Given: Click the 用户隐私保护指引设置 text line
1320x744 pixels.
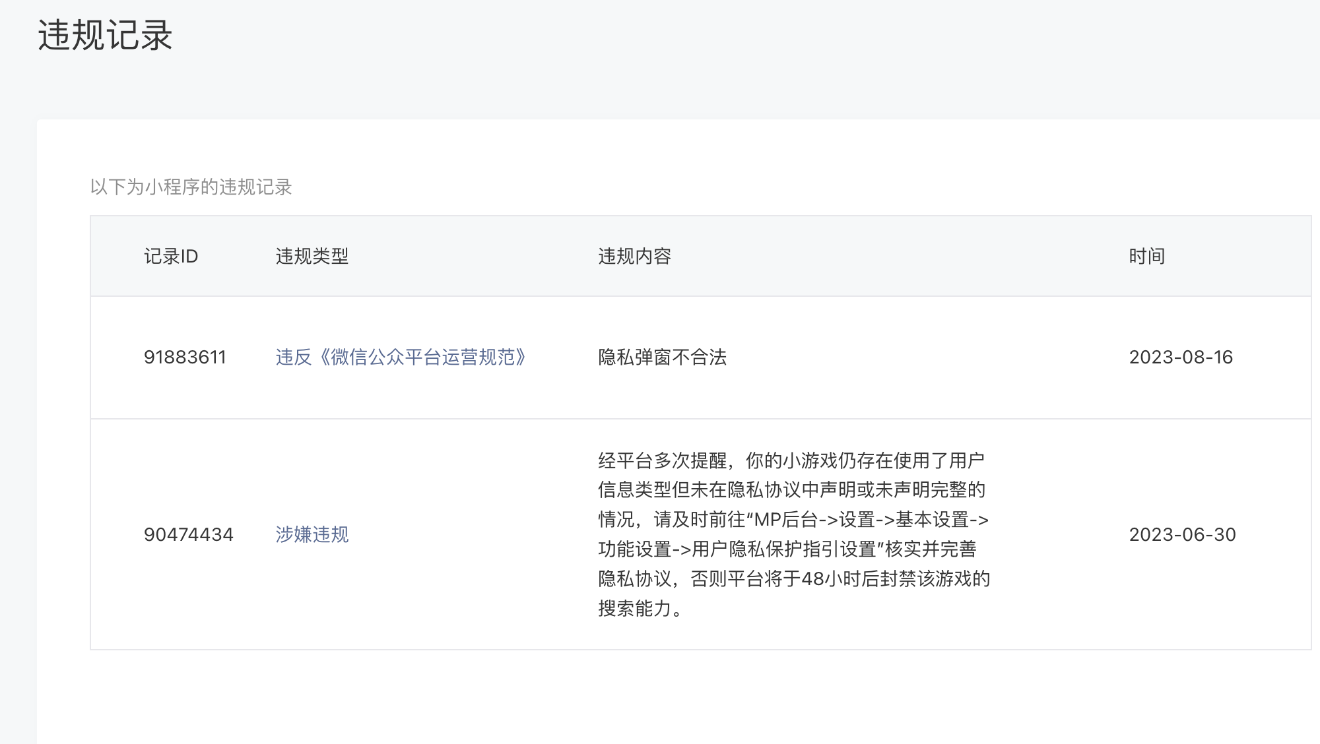Looking at the screenshot, I should 787,549.
